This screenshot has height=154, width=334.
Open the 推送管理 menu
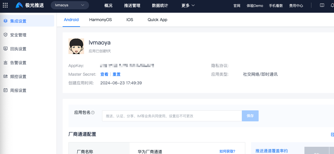[x=132, y=5]
